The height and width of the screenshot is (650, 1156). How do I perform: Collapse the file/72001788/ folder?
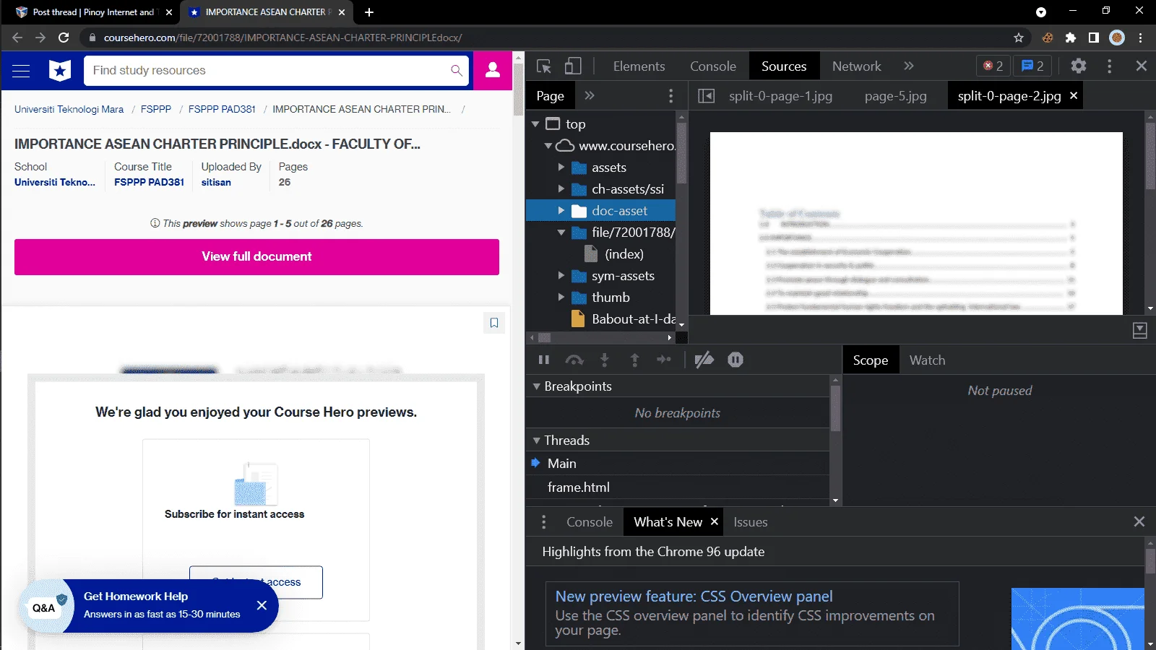pyautogui.click(x=561, y=233)
